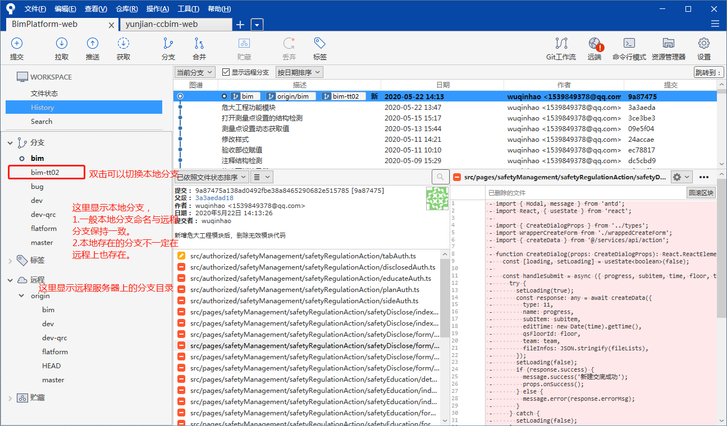Open 命令行模式 terminal icon
The height and width of the screenshot is (426, 727).
tap(629, 44)
